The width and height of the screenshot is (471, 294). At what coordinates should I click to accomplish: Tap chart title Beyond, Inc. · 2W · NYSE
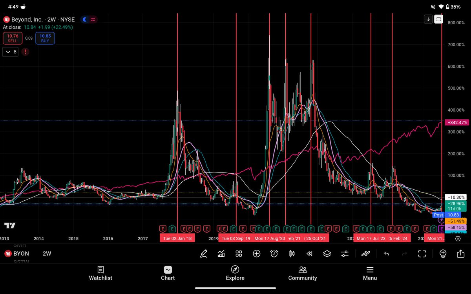[x=43, y=20]
